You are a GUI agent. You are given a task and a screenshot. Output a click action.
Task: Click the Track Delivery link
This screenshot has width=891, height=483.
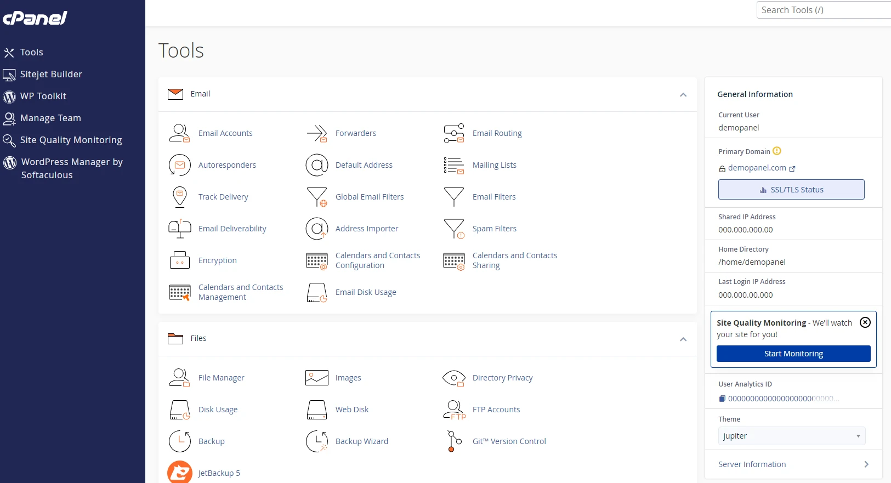[223, 197]
